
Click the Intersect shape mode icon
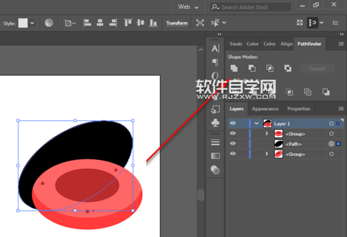tap(270, 68)
